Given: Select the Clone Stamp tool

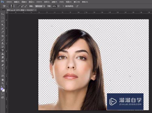Looking at the screenshot, I should pyautogui.click(x=3, y=43).
